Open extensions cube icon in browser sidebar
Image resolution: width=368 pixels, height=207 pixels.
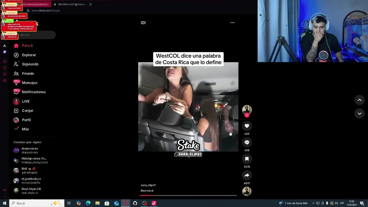[x=5, y=74]
